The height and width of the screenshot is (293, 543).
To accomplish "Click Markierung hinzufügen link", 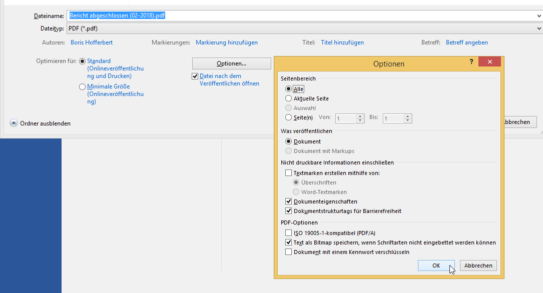I will point(227,42).
